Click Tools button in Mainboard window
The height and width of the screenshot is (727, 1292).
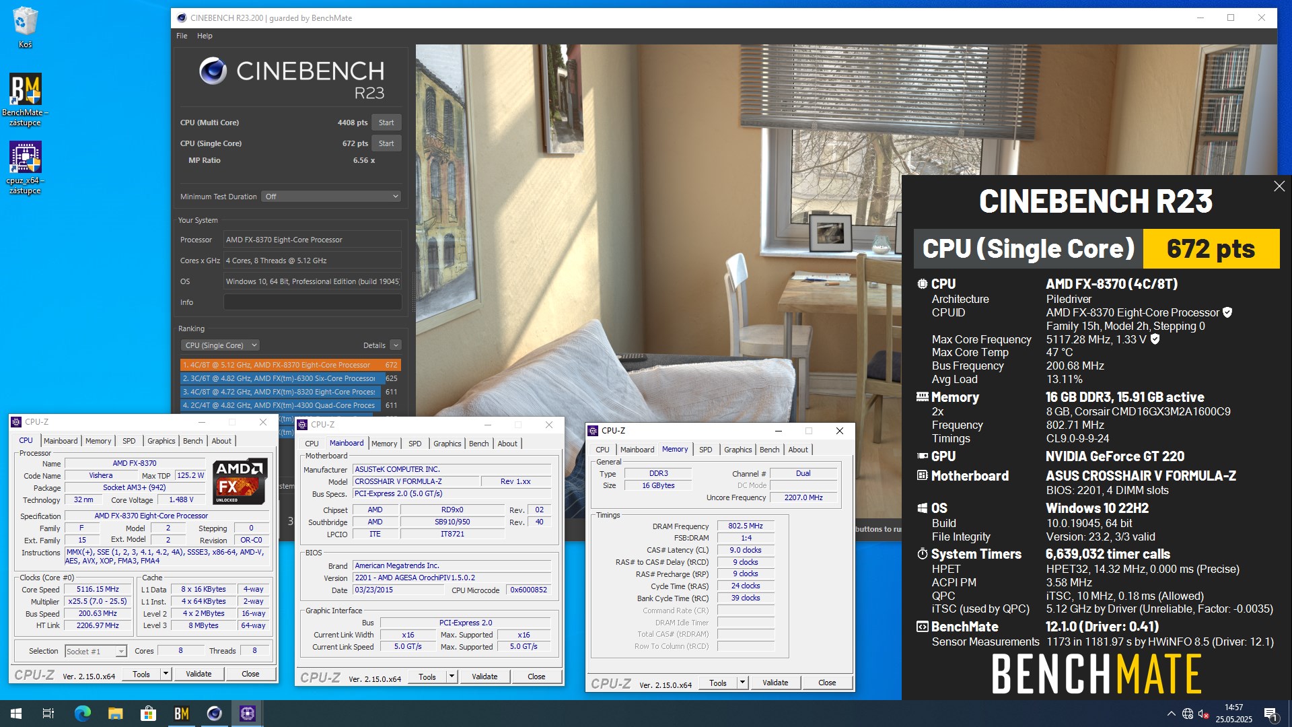(x=427, y=677)
